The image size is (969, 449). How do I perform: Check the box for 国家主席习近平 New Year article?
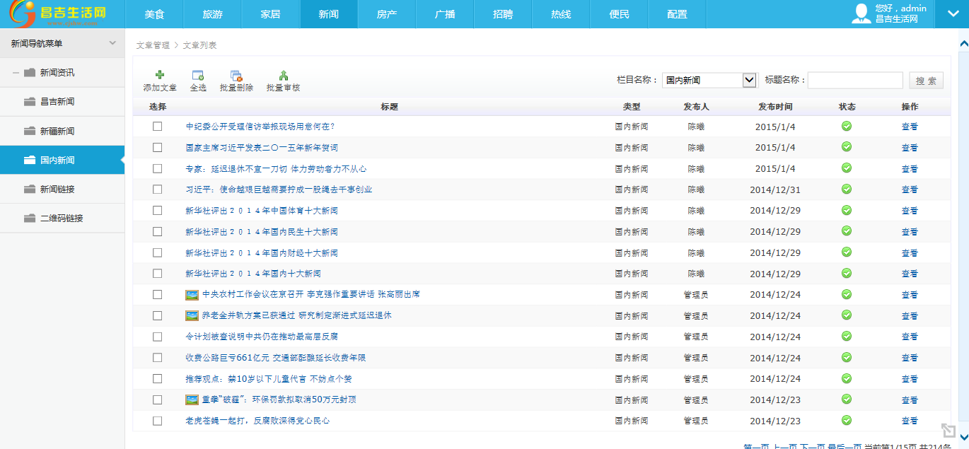coord(158,148)
